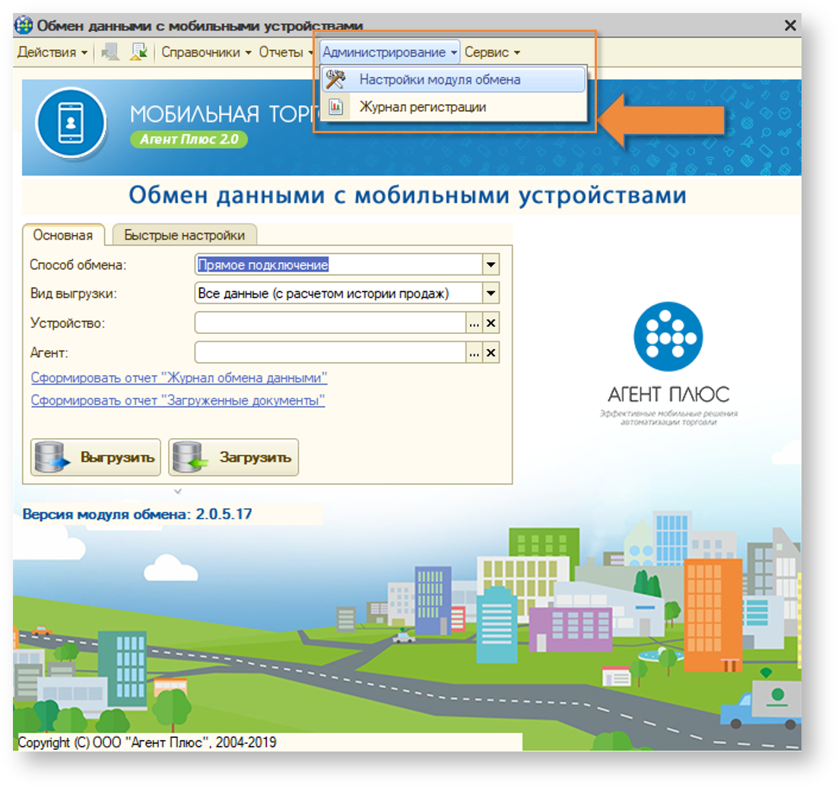838x788 pixels.
Task: Collapse the Администрирование menu
Action: 389,52
